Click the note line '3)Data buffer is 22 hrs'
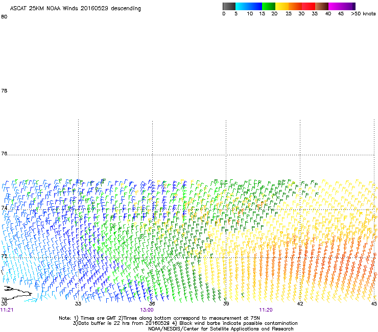Image resolution: width=378 pixels, height=332 pixels. (185, 323)
